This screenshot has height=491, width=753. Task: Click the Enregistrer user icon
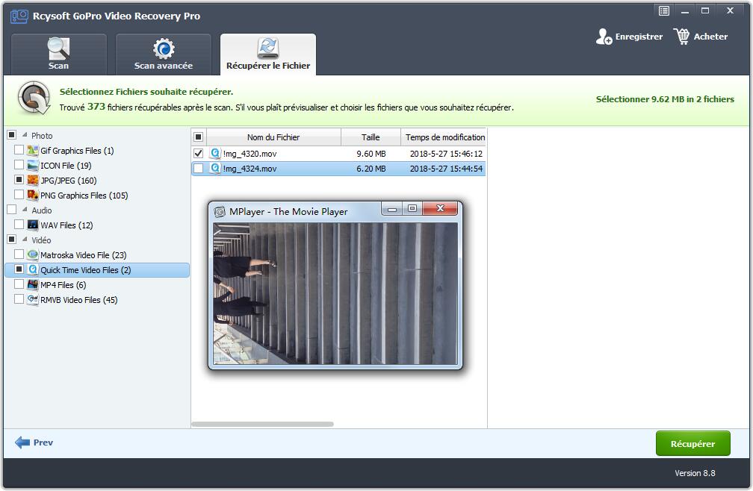[604, 37]
